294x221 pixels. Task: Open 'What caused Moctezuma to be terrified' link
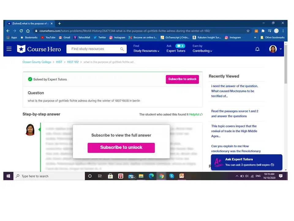point(234,91)
